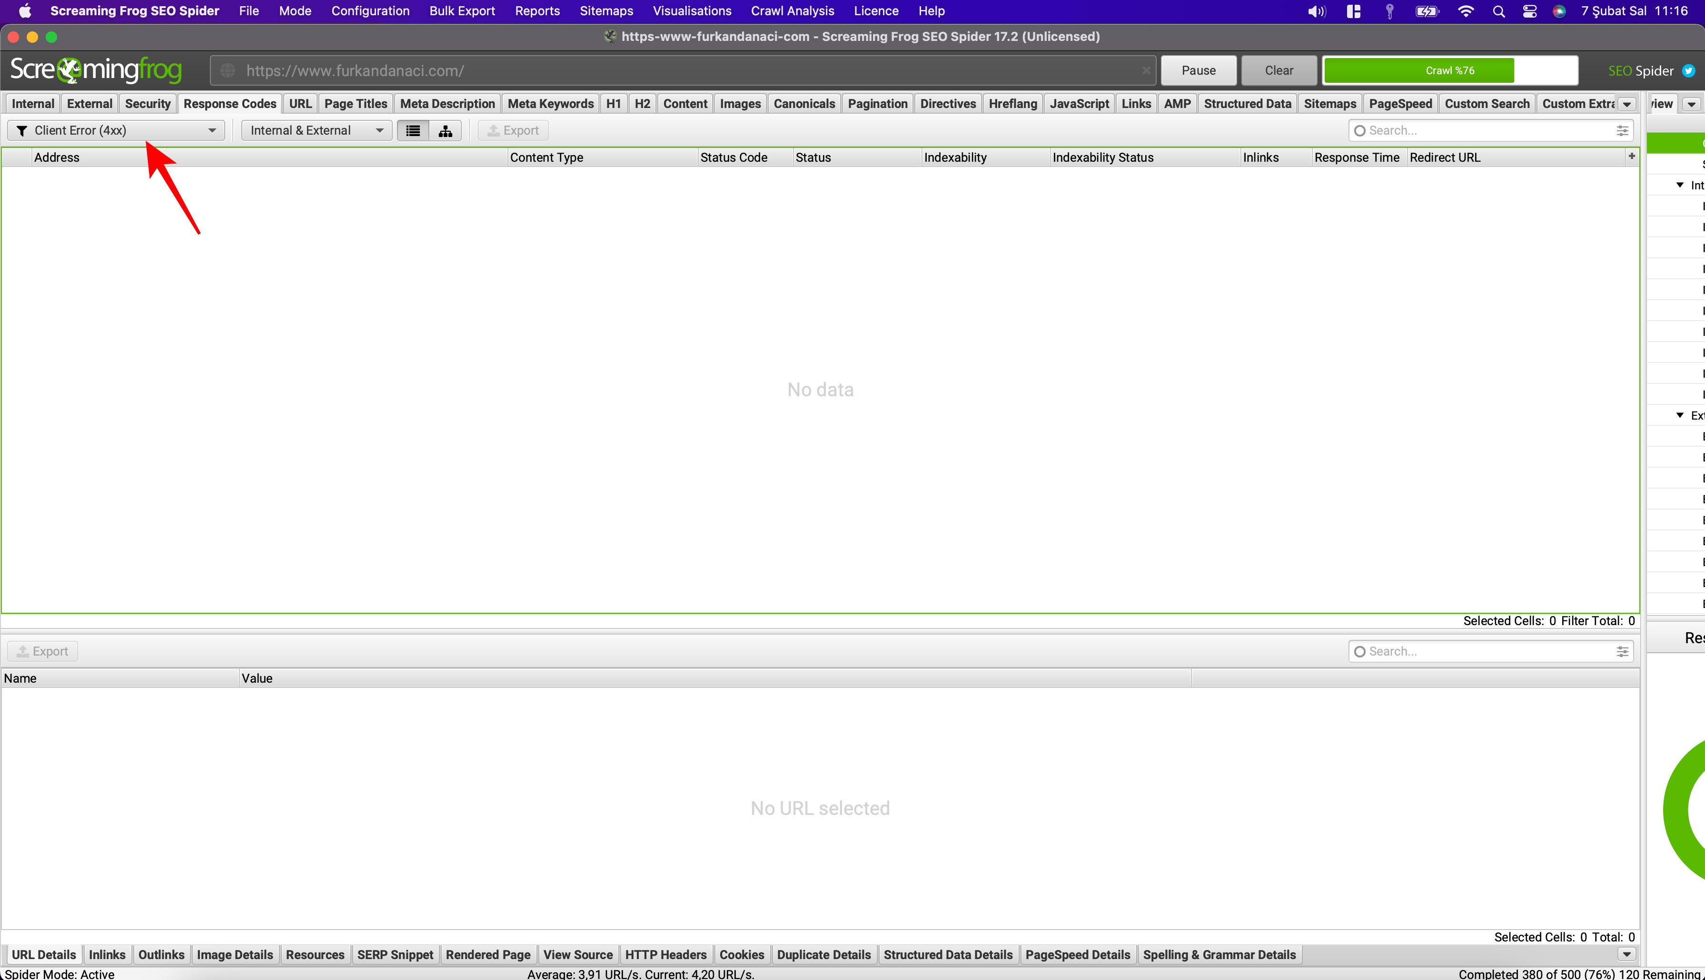
Task: Open the Rendered Page bottom tab
Action: click(x=488, y=954)
